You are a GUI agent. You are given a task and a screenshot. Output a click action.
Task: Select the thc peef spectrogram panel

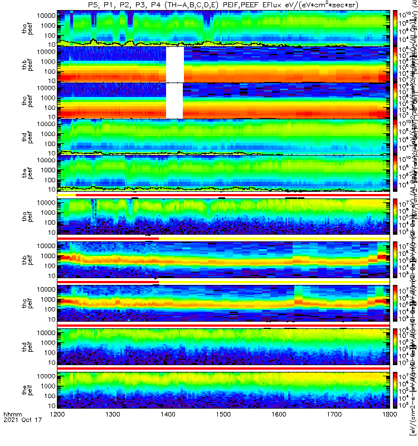[223, 101]
